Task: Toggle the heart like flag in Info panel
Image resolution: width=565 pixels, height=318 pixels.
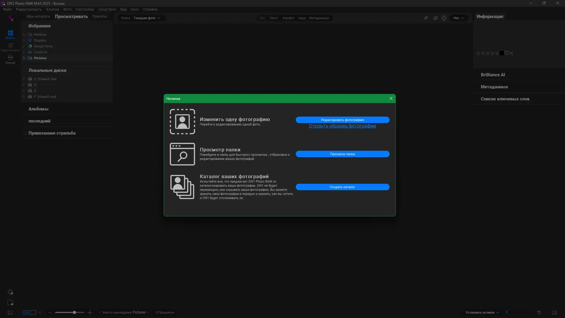Action: click(506, 53)
